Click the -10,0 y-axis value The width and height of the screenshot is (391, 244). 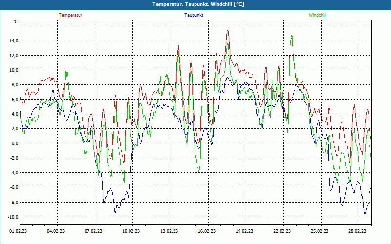(13, 217)
